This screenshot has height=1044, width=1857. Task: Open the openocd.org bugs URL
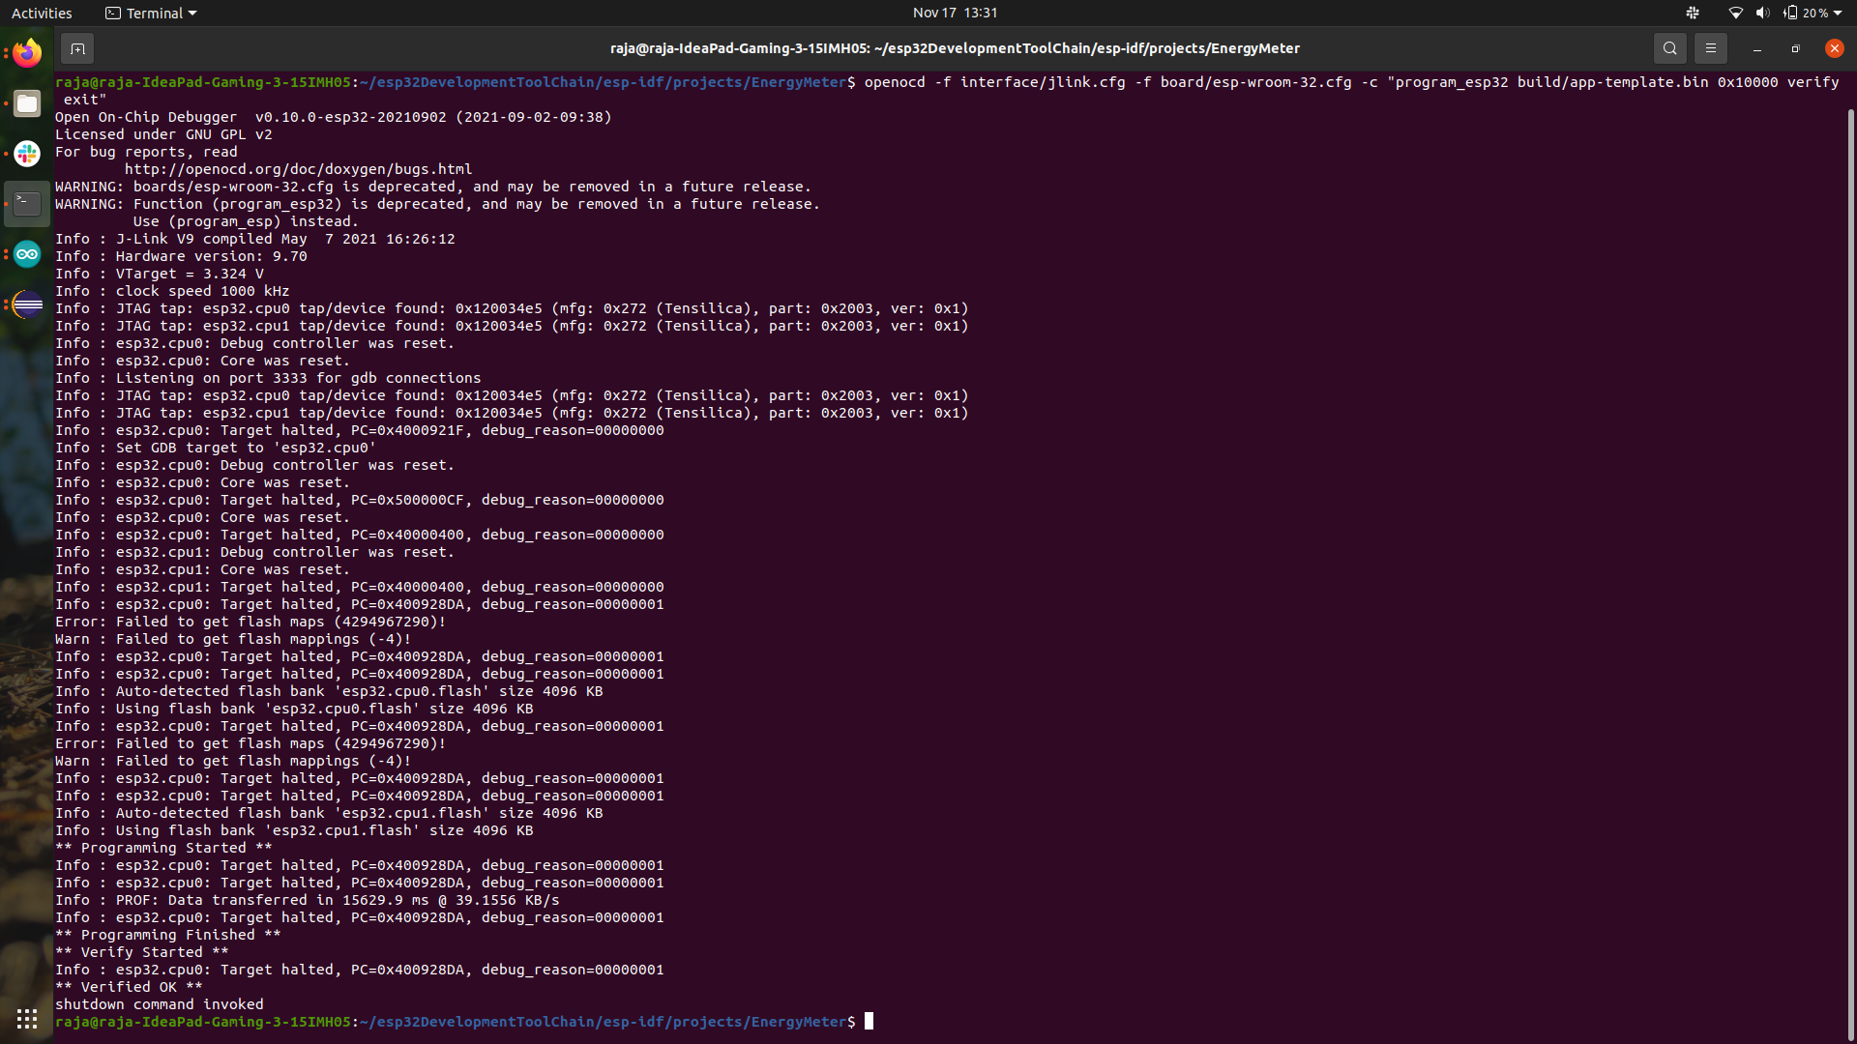tap(298, 169)
